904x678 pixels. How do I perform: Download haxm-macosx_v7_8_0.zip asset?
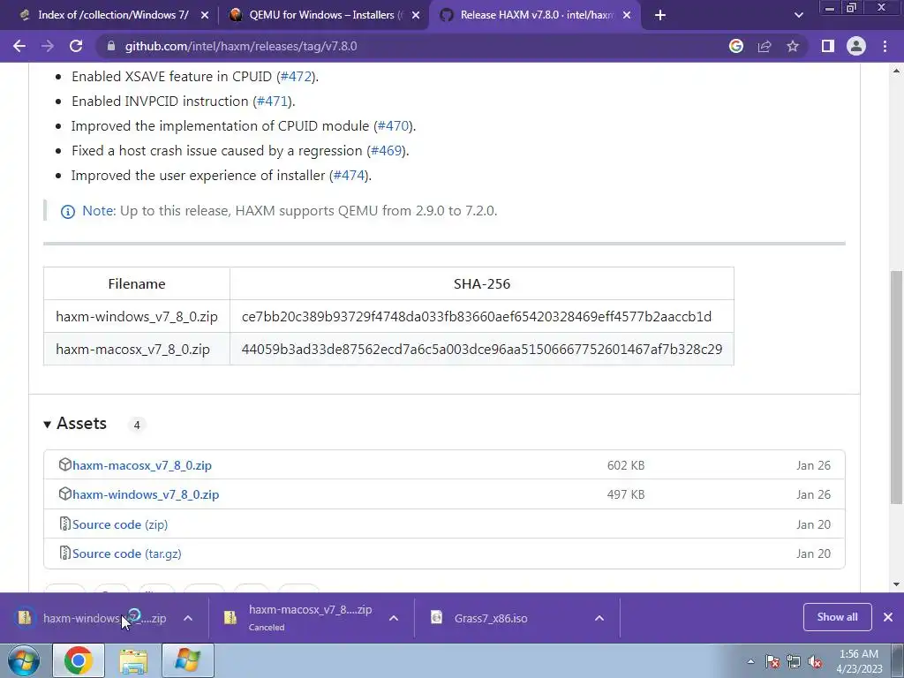pyautogui.click(x=142, y=465)
